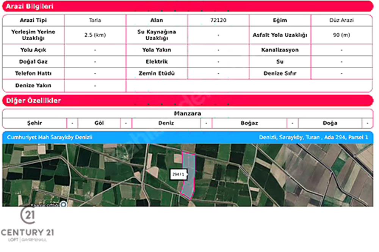Select the "Yola Yakın" label cell

[157, 50]
